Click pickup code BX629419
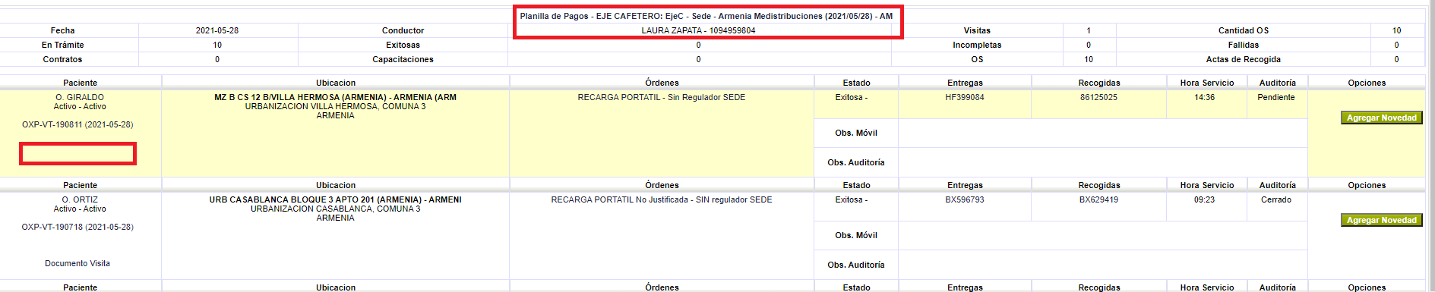 coord(1098,199)
